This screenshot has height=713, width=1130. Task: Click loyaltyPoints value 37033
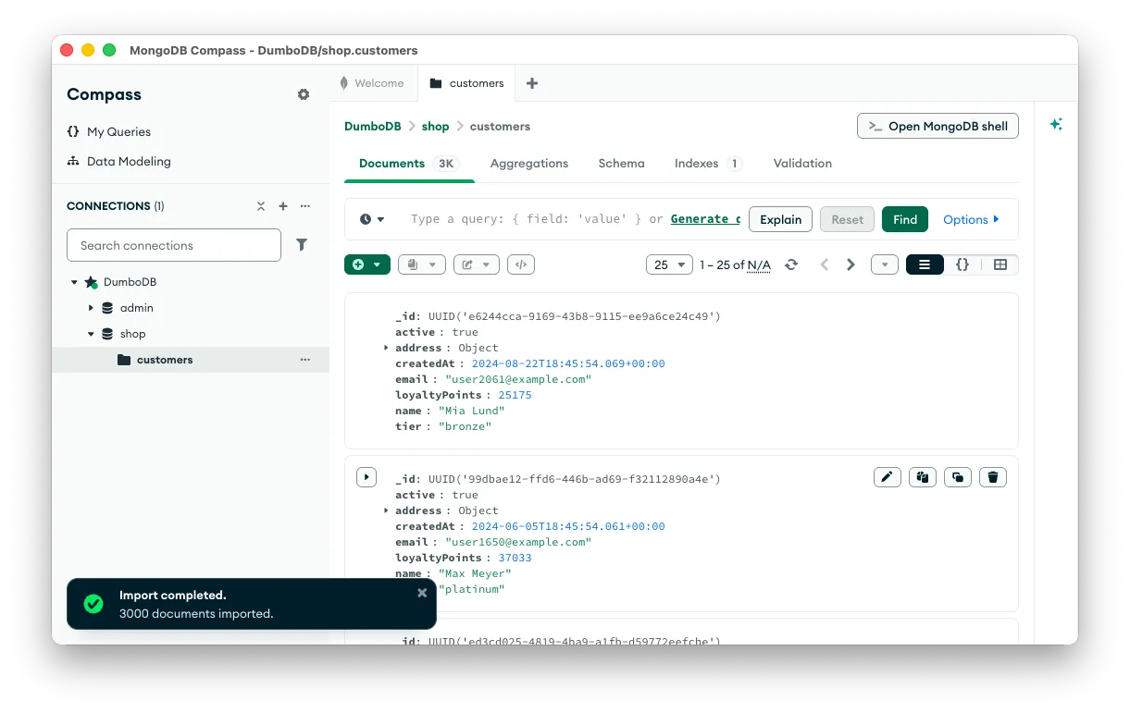[515, 558]
